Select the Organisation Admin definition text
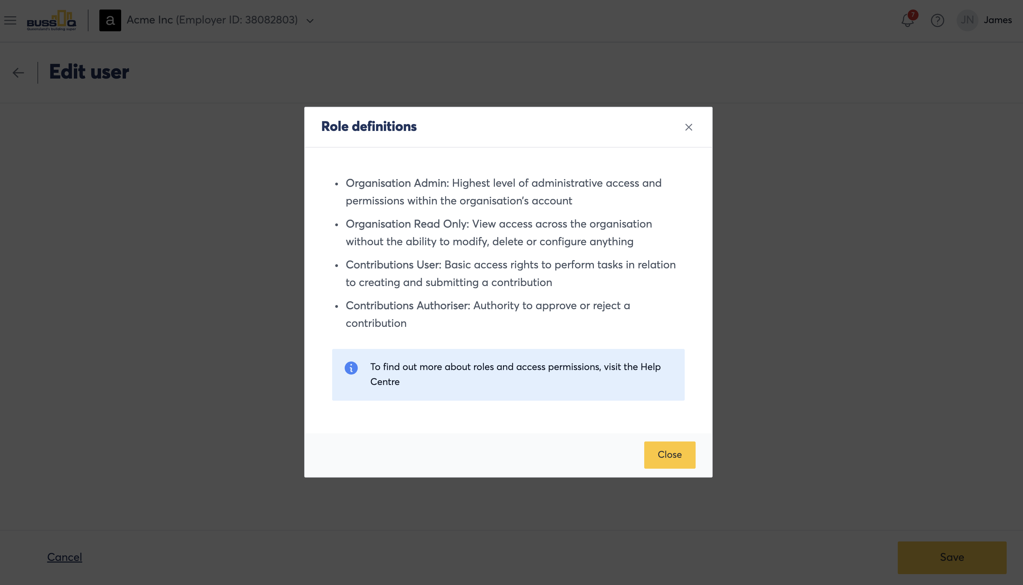Screen dimensions: 1023x585 pyautogui.click(x=503, y=191)
